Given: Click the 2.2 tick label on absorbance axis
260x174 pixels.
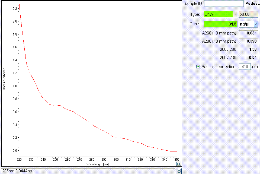Looking at the screenshot, I should [x=15, y=9].
